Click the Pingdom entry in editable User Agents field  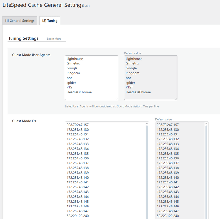point(73,73)
